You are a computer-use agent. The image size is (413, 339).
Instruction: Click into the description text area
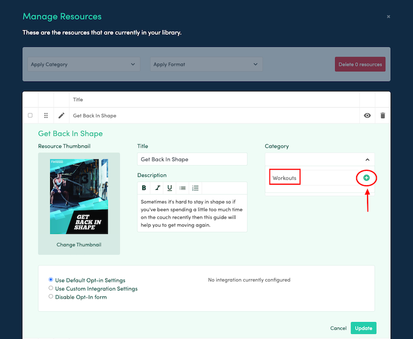(192, 213)
